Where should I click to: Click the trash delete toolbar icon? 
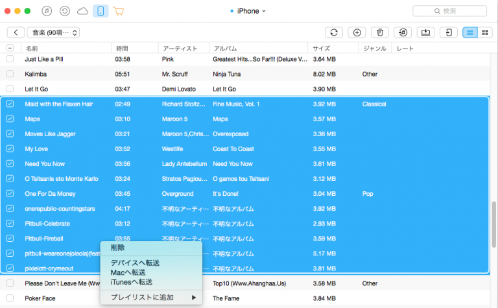click(x=380, y=32)
